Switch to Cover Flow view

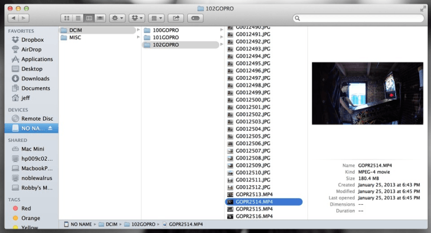pos(100,18)
